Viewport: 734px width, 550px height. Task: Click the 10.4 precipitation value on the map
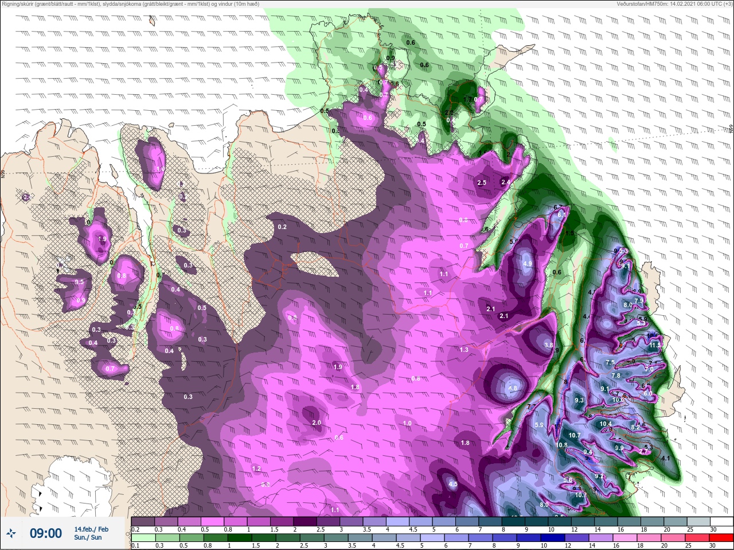coord(606,424)
